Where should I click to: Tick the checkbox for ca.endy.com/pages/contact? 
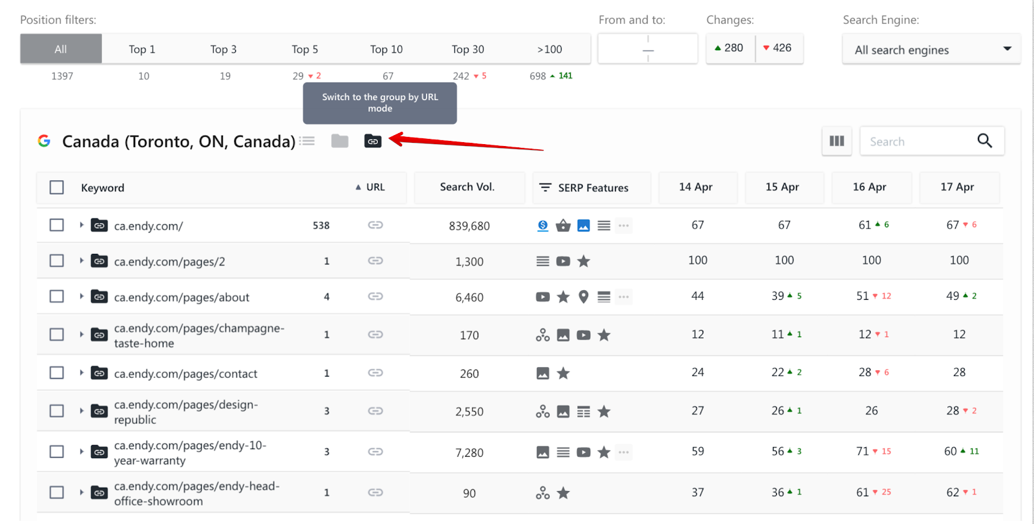(57, 373)
